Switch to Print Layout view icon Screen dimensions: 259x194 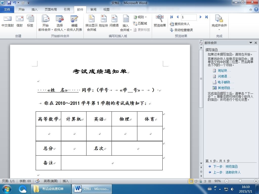(191, 181)
